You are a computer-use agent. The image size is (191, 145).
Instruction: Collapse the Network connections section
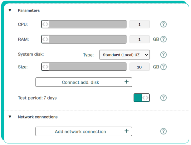[10, 117]
